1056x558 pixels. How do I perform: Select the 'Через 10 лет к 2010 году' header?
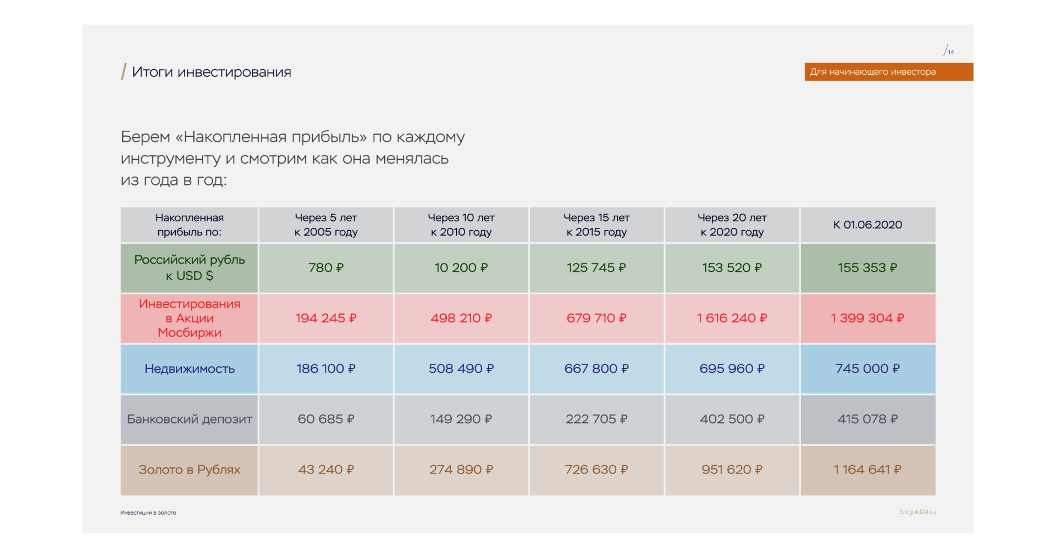[461, 225]
